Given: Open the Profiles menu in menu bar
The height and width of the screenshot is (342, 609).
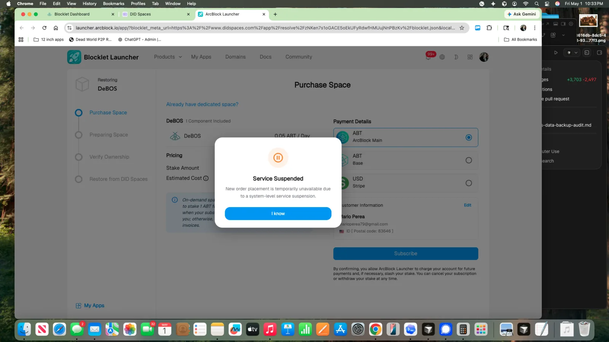Looking at the screenshot, I should (x=138, y=4).
